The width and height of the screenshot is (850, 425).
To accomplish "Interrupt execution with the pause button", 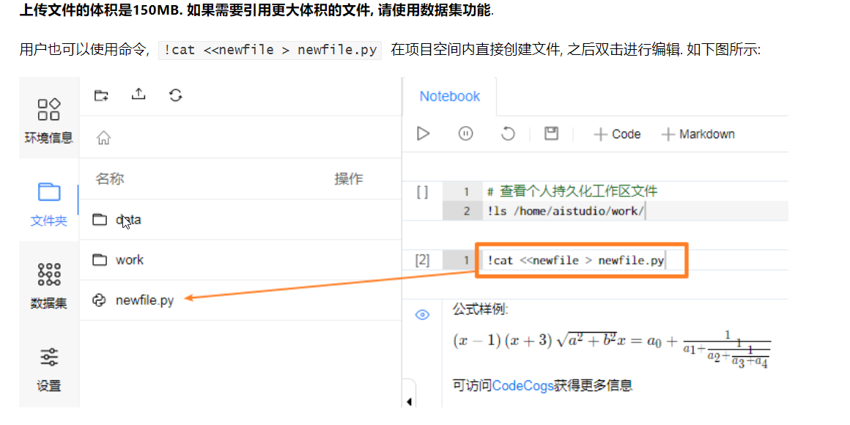I will [465, 133].
